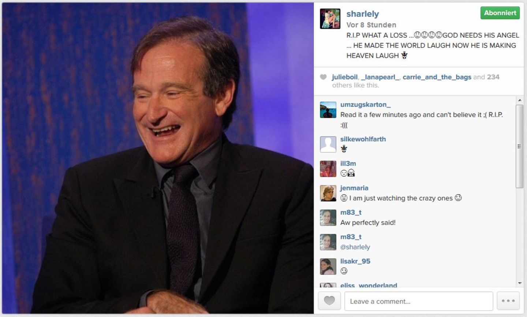Open umzugskarton_ commenter avatar
This screenshot has height=317, width=527.
coord(328,110)
